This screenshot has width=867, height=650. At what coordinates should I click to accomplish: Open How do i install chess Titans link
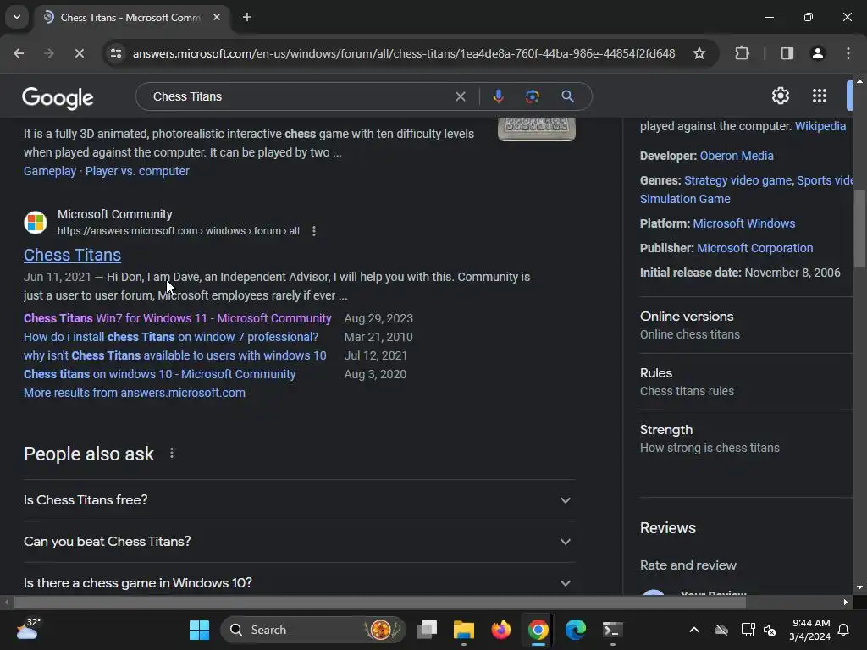point(171,337)
